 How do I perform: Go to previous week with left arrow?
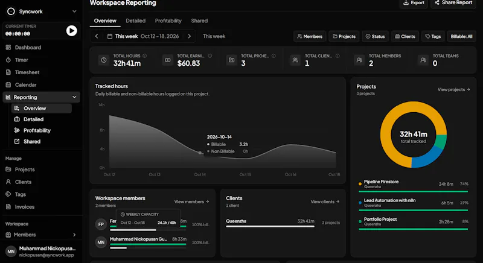[x=97, y=36]
